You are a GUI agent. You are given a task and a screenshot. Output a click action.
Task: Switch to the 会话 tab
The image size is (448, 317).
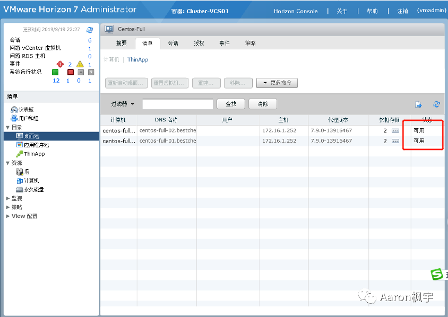[x=173, y=43]
